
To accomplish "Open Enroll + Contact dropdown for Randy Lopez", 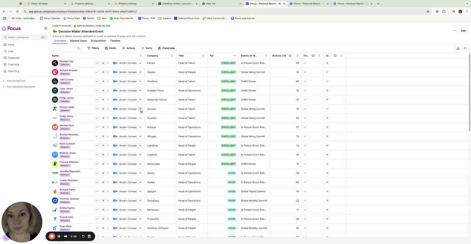I will [x=140, y=109].
